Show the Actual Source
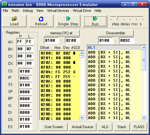Viewport: 150px width, 135px height. 82,127
